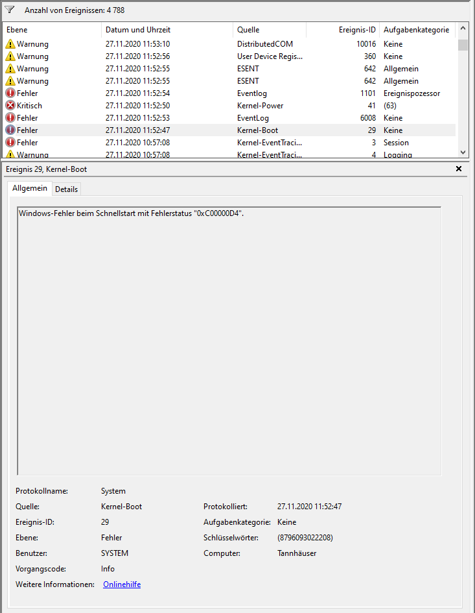Click warning icon of User Device Regis event
Screen dimensions: 475x613
[10, 56]
